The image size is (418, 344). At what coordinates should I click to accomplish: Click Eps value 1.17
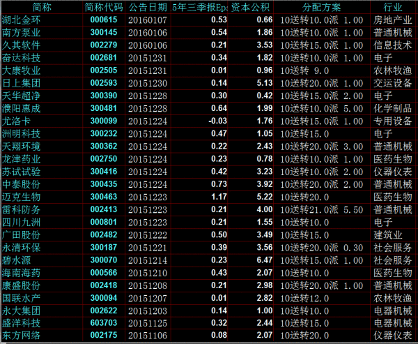[219, 197]
